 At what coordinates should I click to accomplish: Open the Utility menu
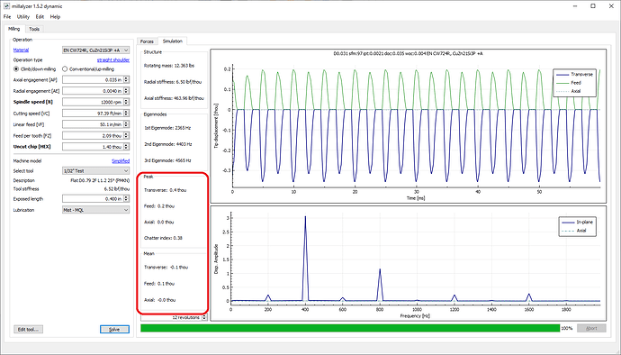tap(23, 16)
